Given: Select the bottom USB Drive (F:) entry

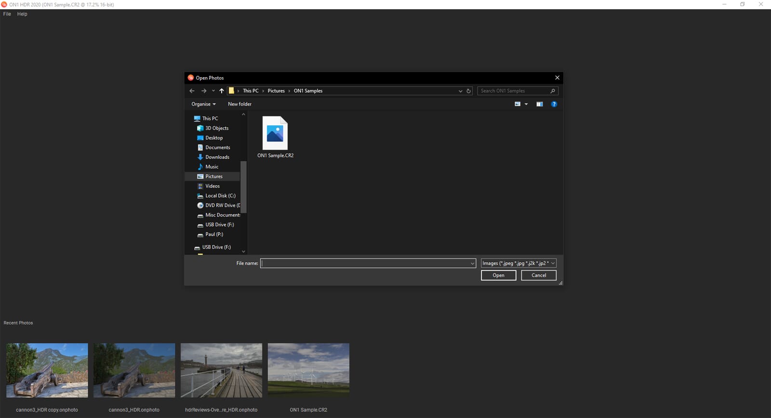Looking at the screenshot, I should (x=216, y=247).
